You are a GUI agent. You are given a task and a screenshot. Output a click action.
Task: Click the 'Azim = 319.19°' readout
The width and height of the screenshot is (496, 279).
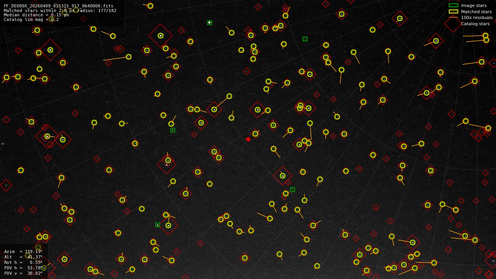[x=23, y=251]
